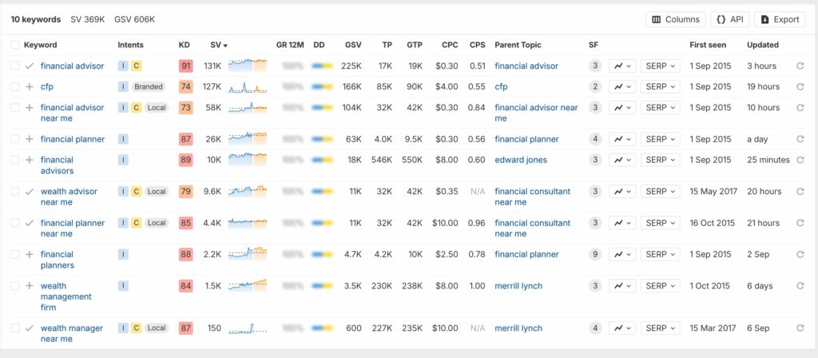This screenshot has width=818, height=358.
Task: Sort table by KD column header
Action: [184, 45]
